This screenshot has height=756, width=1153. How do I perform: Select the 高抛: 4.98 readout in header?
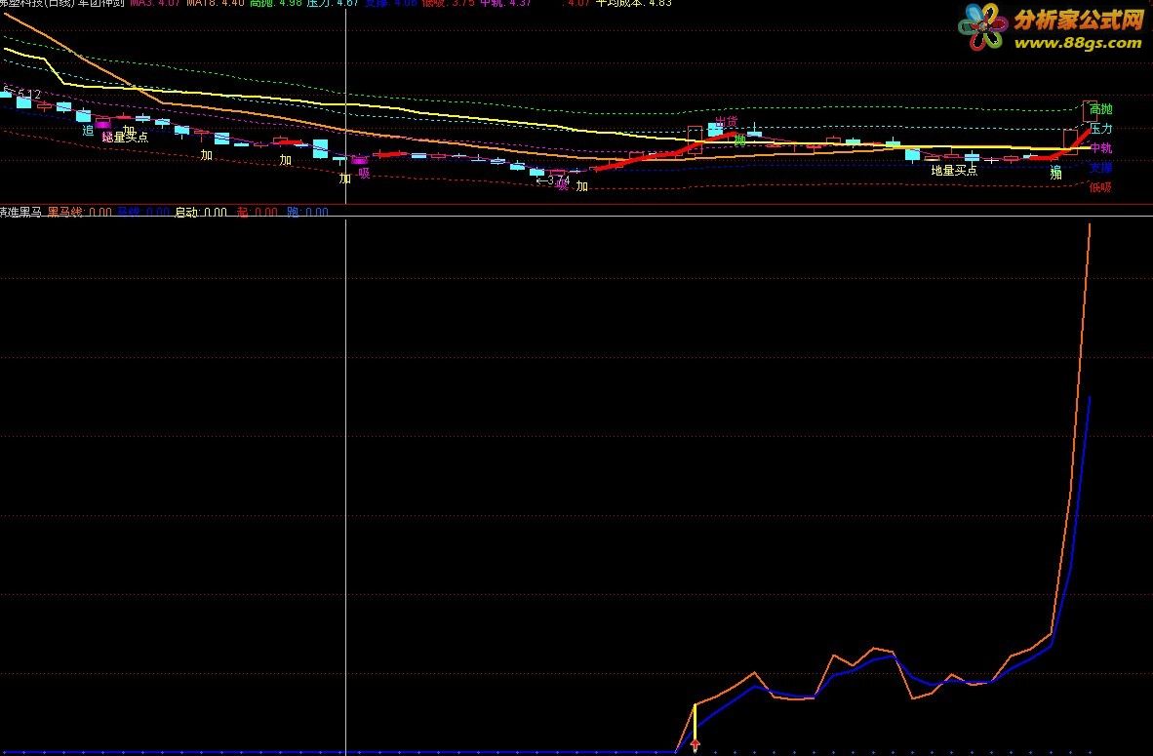click(x=276, y=3)
